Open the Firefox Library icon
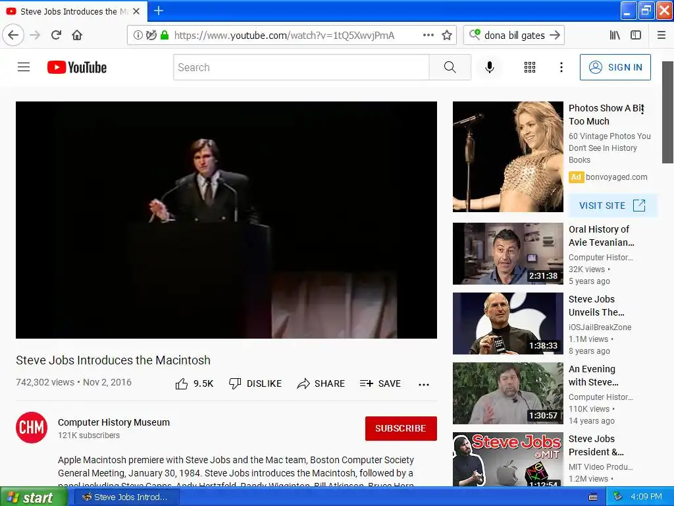 [615, 36]
